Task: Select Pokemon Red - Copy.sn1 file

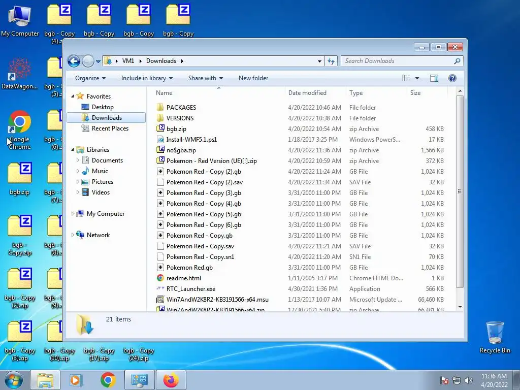Action: (x=200, y=256)
